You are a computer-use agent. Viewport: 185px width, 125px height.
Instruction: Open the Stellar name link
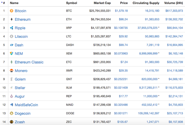20,88
